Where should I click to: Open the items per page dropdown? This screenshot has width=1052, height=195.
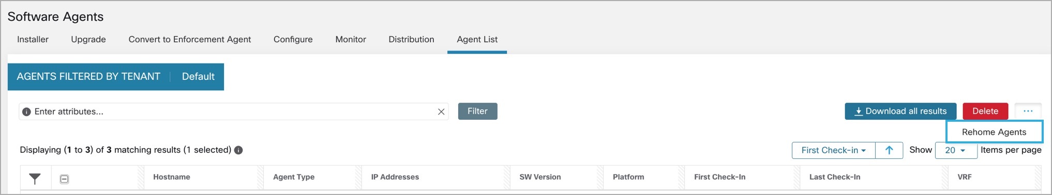point(956,150)
